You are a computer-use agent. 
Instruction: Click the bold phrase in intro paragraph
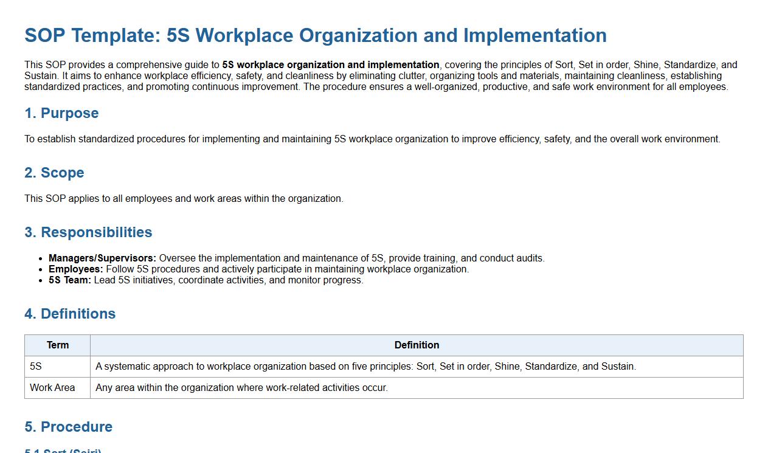[330, 65]
